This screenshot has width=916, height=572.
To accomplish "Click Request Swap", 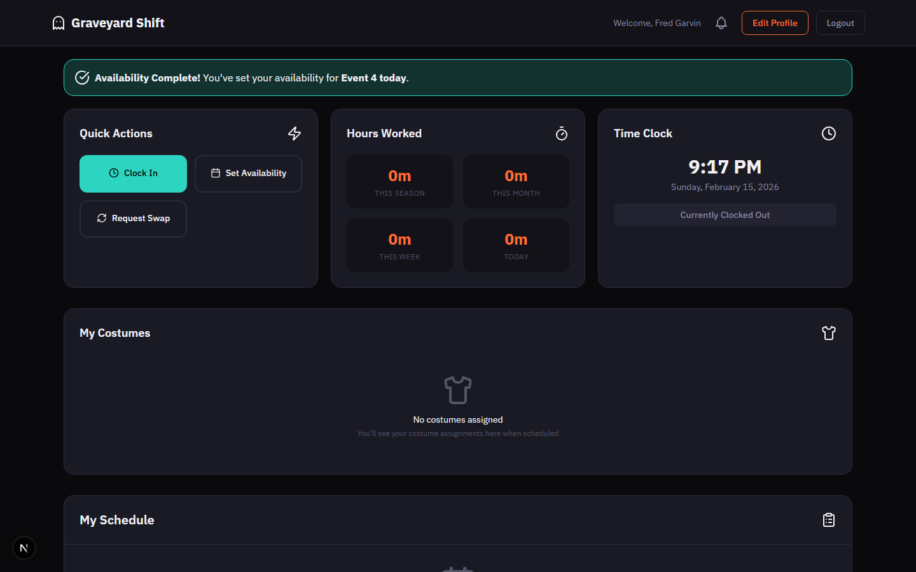I will coord(133,218).
